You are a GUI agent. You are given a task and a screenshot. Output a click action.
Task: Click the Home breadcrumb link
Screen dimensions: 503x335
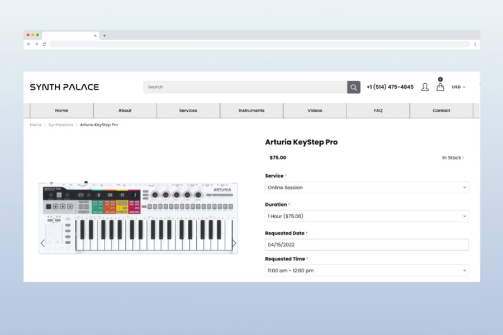coord(36,125)
